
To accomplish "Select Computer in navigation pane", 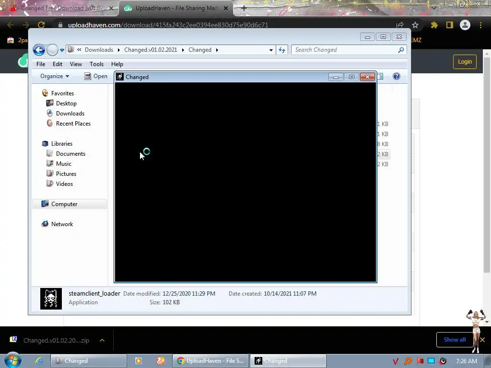I will coord(70,204).
